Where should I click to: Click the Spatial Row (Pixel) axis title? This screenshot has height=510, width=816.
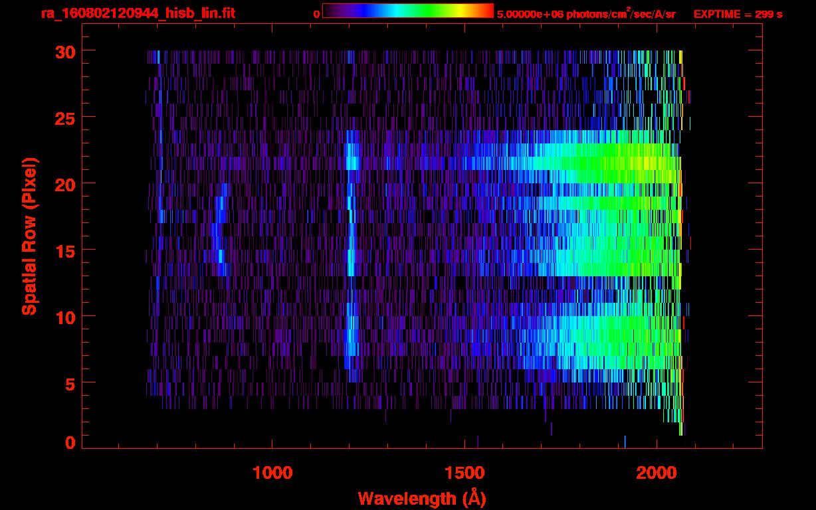pyautogui.click(x=29, y=236)
